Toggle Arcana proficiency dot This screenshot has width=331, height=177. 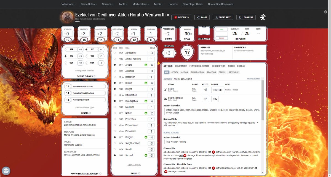pyautogui.click(x=115, y=65)
